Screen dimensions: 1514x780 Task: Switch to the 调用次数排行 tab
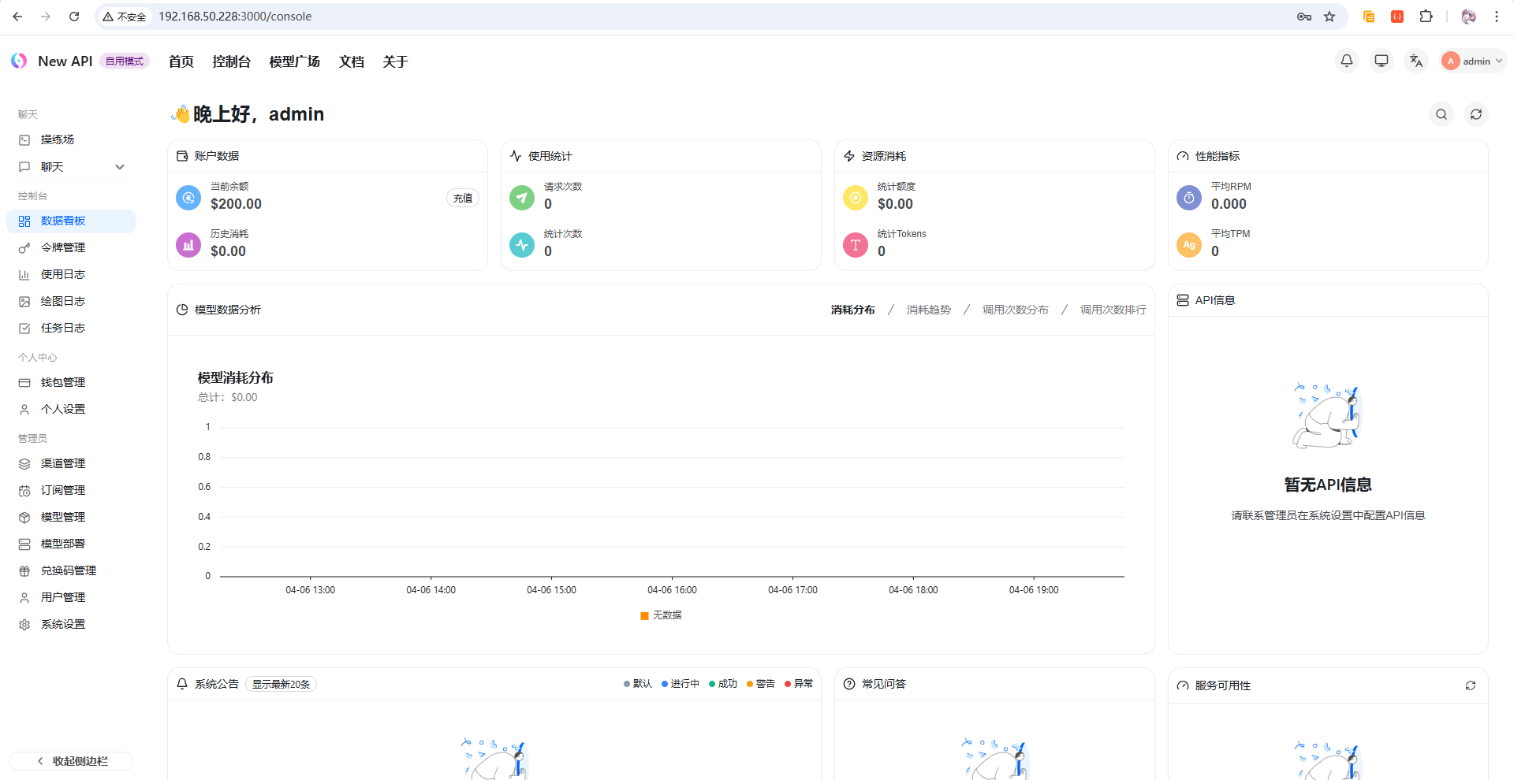point(1113,310)
